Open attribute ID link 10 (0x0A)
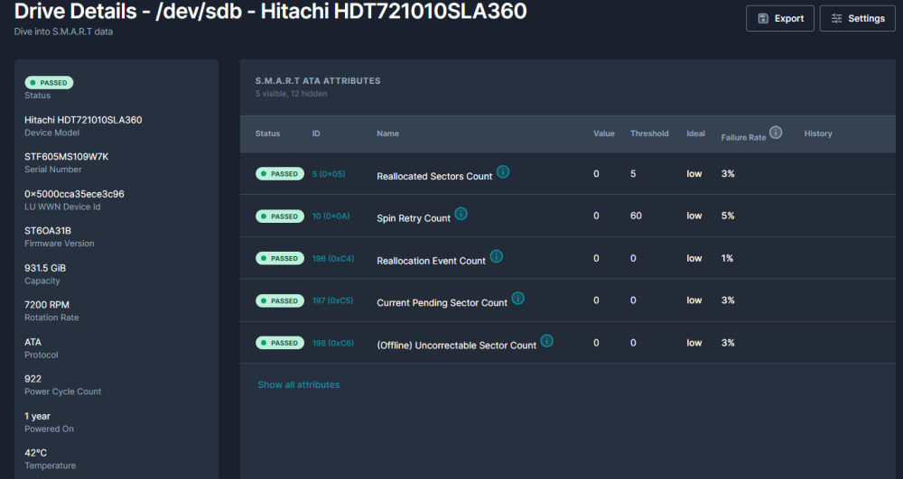 click(x=330, y=216)
